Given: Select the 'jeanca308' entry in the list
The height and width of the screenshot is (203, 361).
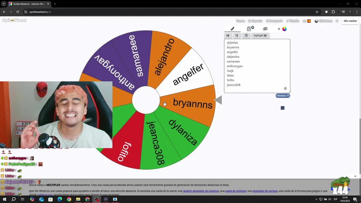Looking at the screenshot, I should pyautogui.click(x=234, y=85).
